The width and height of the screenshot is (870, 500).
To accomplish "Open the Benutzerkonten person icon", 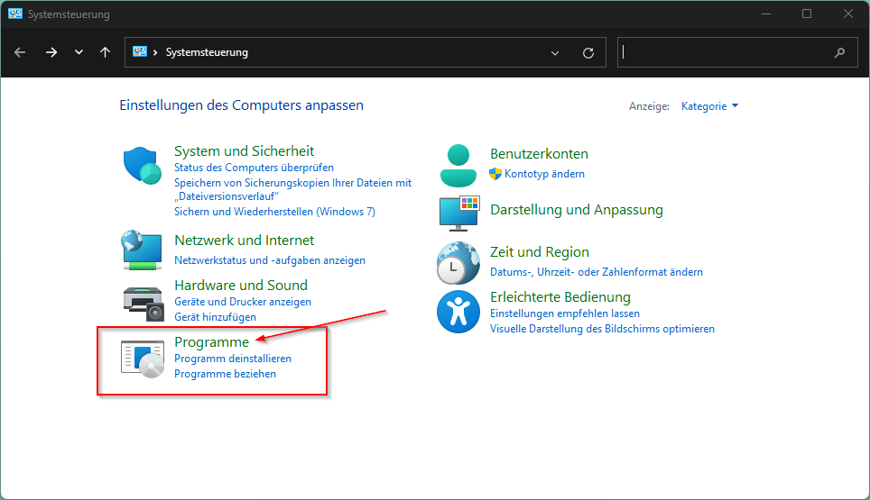I will [458, 165].
